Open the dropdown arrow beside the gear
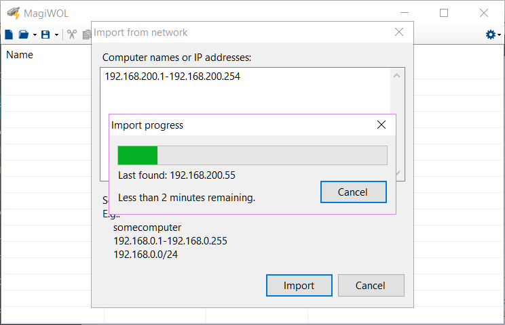The height and width of the screenshot is (325, 505). (x=500, y=35)
